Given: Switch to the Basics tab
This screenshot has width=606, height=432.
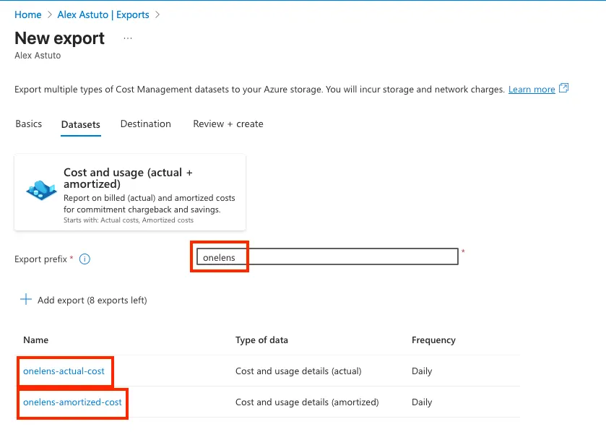Looking at the screenshot, I should click(29, 124).
